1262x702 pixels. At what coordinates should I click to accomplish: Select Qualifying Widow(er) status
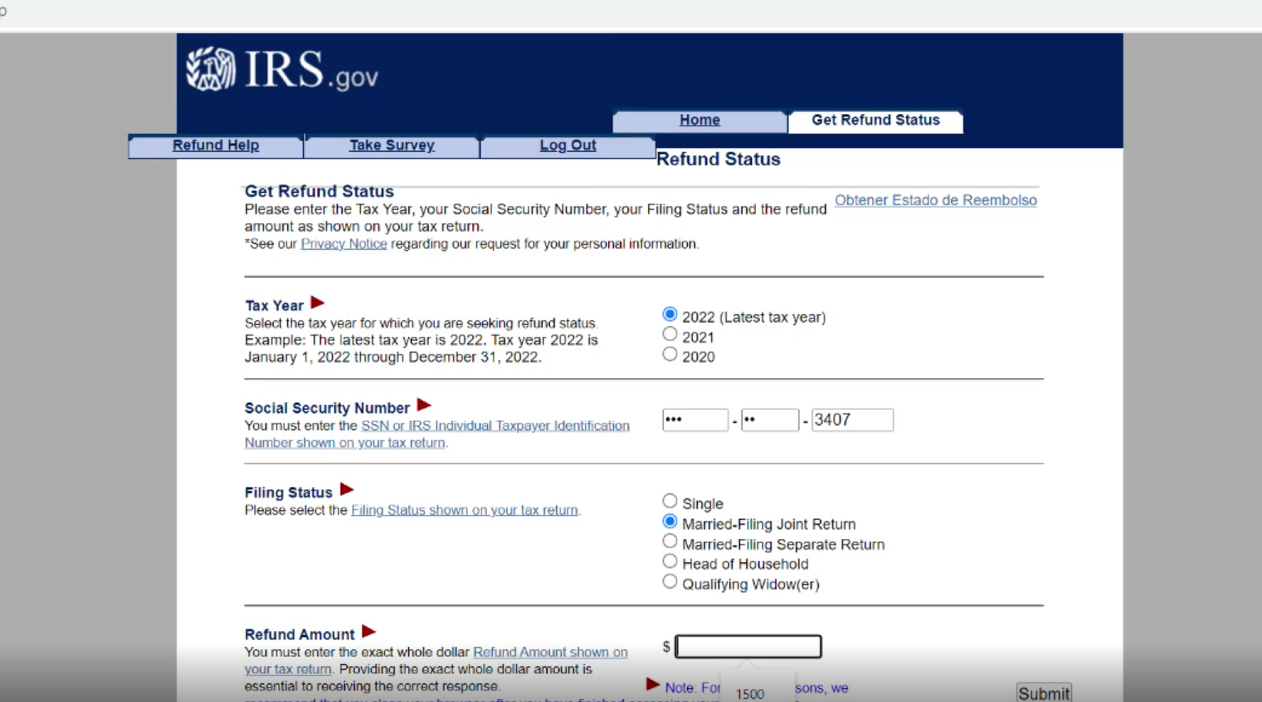670,581
